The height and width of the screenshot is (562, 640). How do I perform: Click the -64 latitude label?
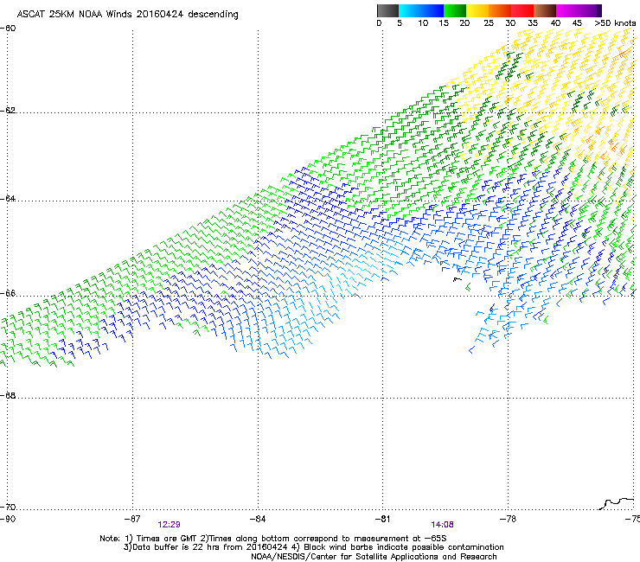click(8, 198)
